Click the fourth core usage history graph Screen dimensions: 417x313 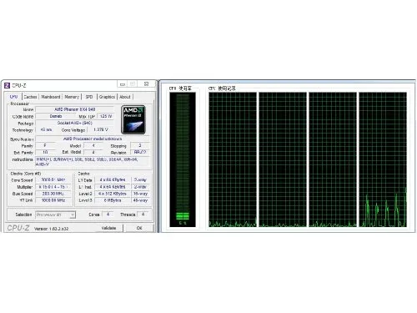[383, 159]
